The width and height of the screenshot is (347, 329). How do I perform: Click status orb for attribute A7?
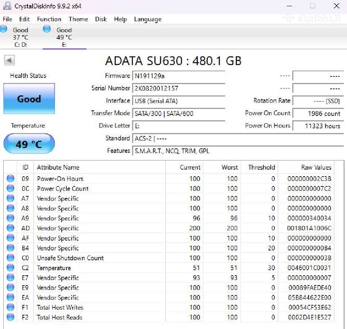(x=11, y=198)
